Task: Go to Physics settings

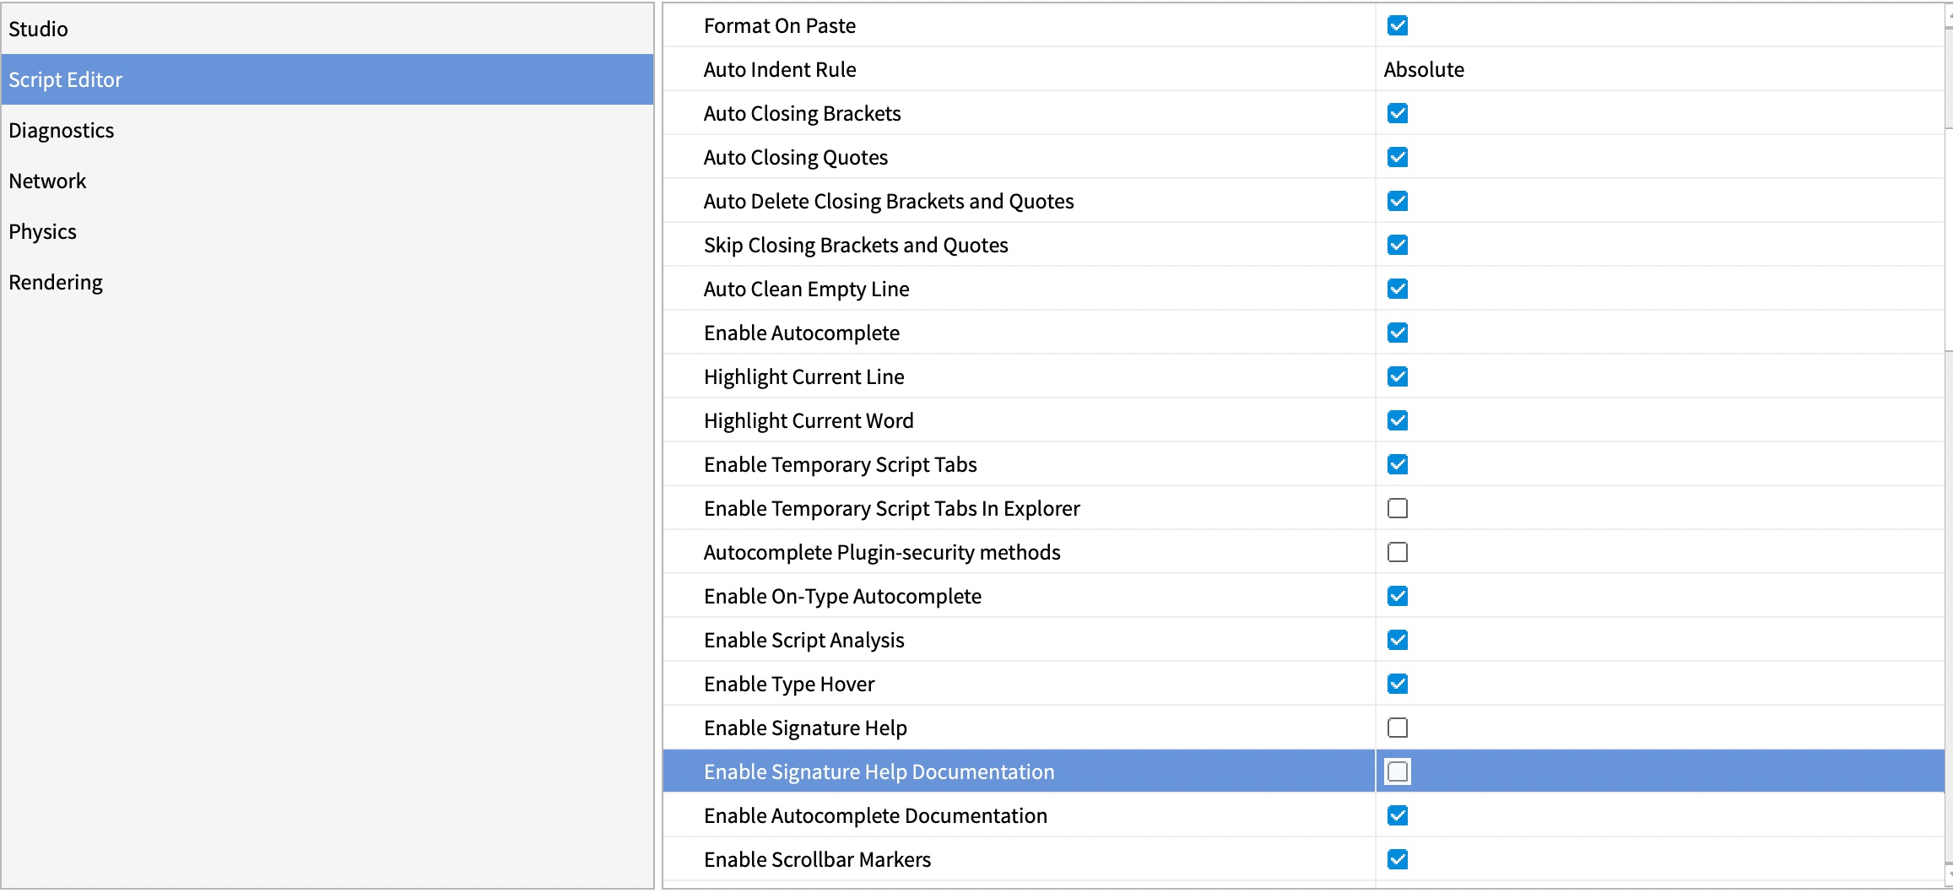Action: (x=42, y=231)
